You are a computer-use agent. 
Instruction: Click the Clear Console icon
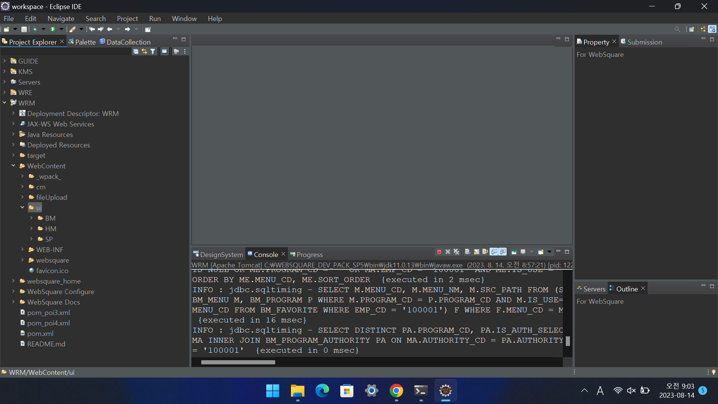(x=467, y=252)
